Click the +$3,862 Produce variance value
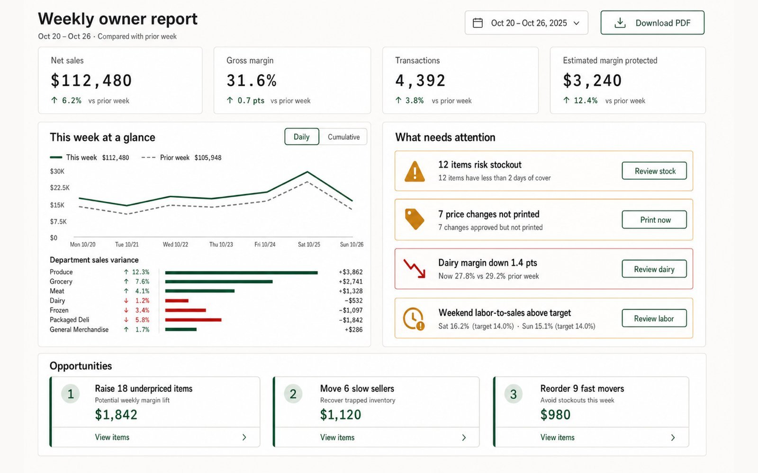The image size is (758, 473). (351, 272)
